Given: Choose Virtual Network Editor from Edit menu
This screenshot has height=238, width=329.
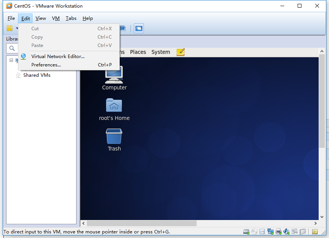Looking at the screenshot, I should [69, 57].
